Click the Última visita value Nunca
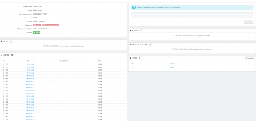Viewport: 256px width, 121px height. [35, 18]
